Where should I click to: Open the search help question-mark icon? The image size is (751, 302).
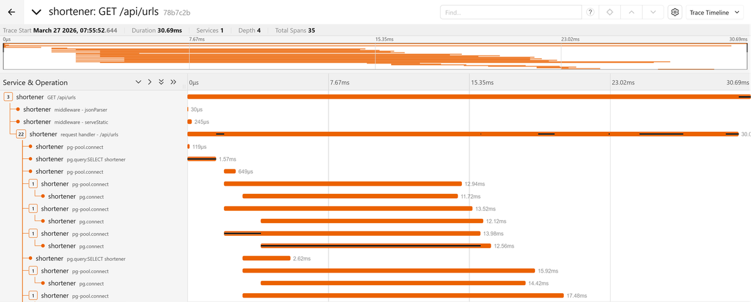[590, 13]
